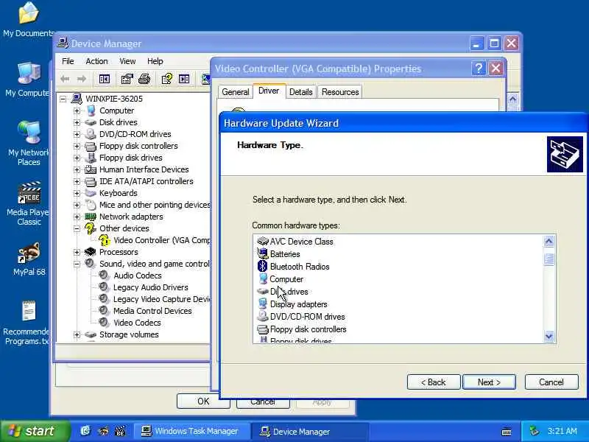Select My Network Places desktop icon

tap(29, 144)
